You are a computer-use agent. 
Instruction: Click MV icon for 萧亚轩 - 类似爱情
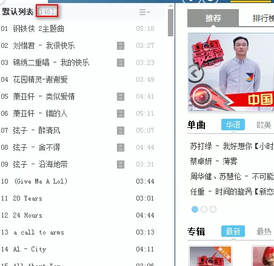pyautogui.click(x=121, y=96)
